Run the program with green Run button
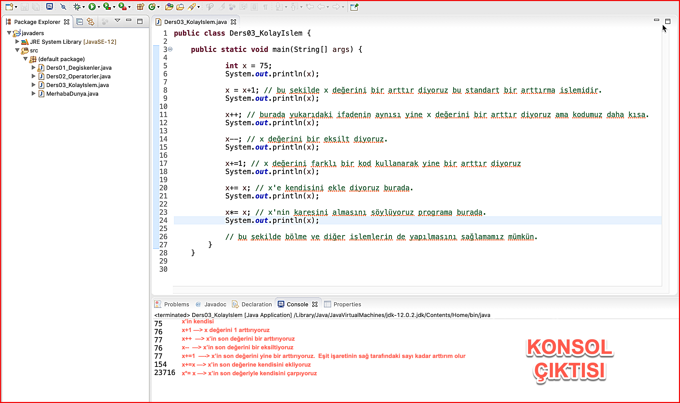The height and width of the screenshot is (403, 680). coord(92,7)
